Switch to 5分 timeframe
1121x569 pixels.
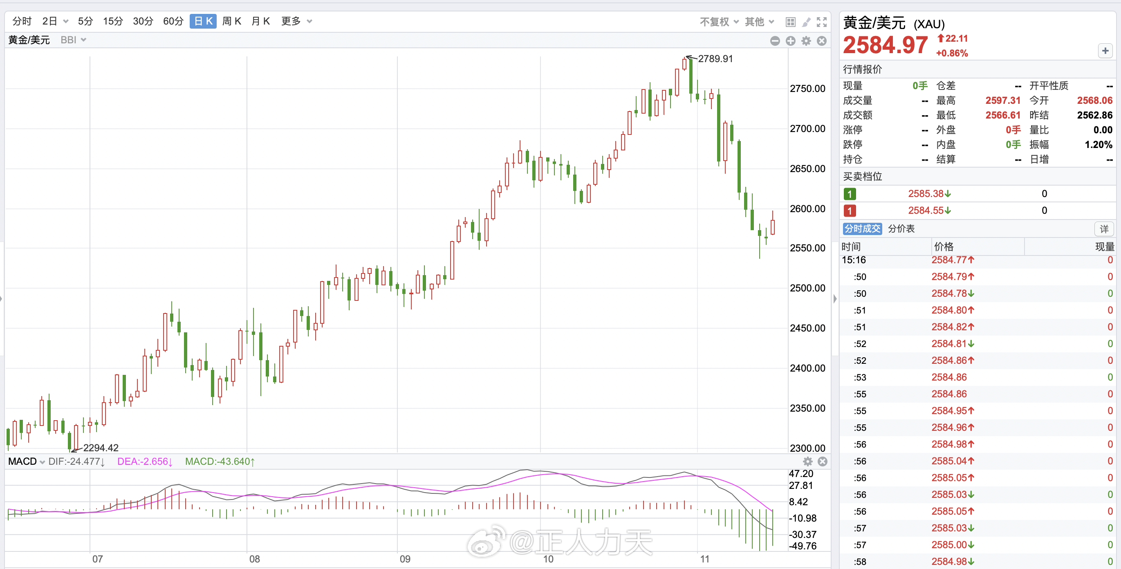pos(85,21)
